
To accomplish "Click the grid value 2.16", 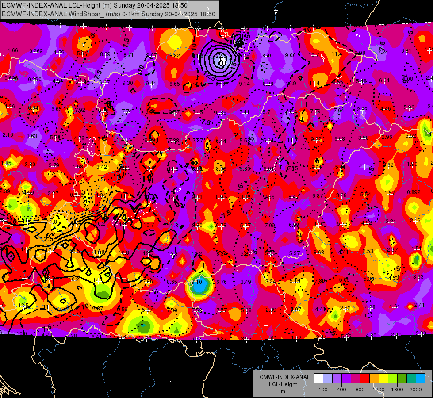I will click(8, 135).
